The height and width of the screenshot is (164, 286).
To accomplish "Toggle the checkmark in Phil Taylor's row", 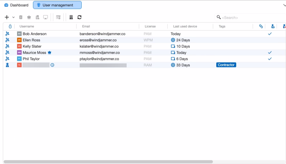I will pyautogui.click(x=270, y=59).
